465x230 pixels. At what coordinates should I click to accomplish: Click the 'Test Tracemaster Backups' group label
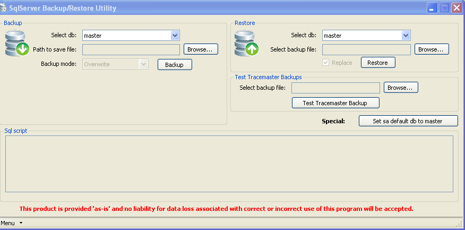click(x=268, y=77)
